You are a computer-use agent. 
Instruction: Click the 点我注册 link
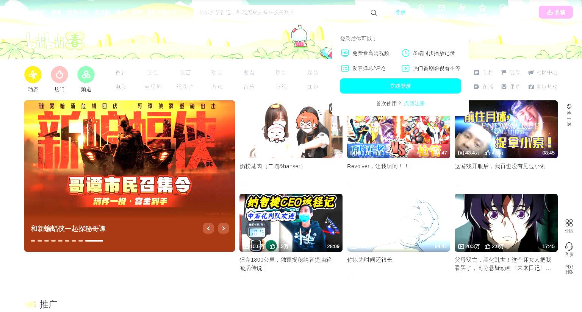click(414, 103)
